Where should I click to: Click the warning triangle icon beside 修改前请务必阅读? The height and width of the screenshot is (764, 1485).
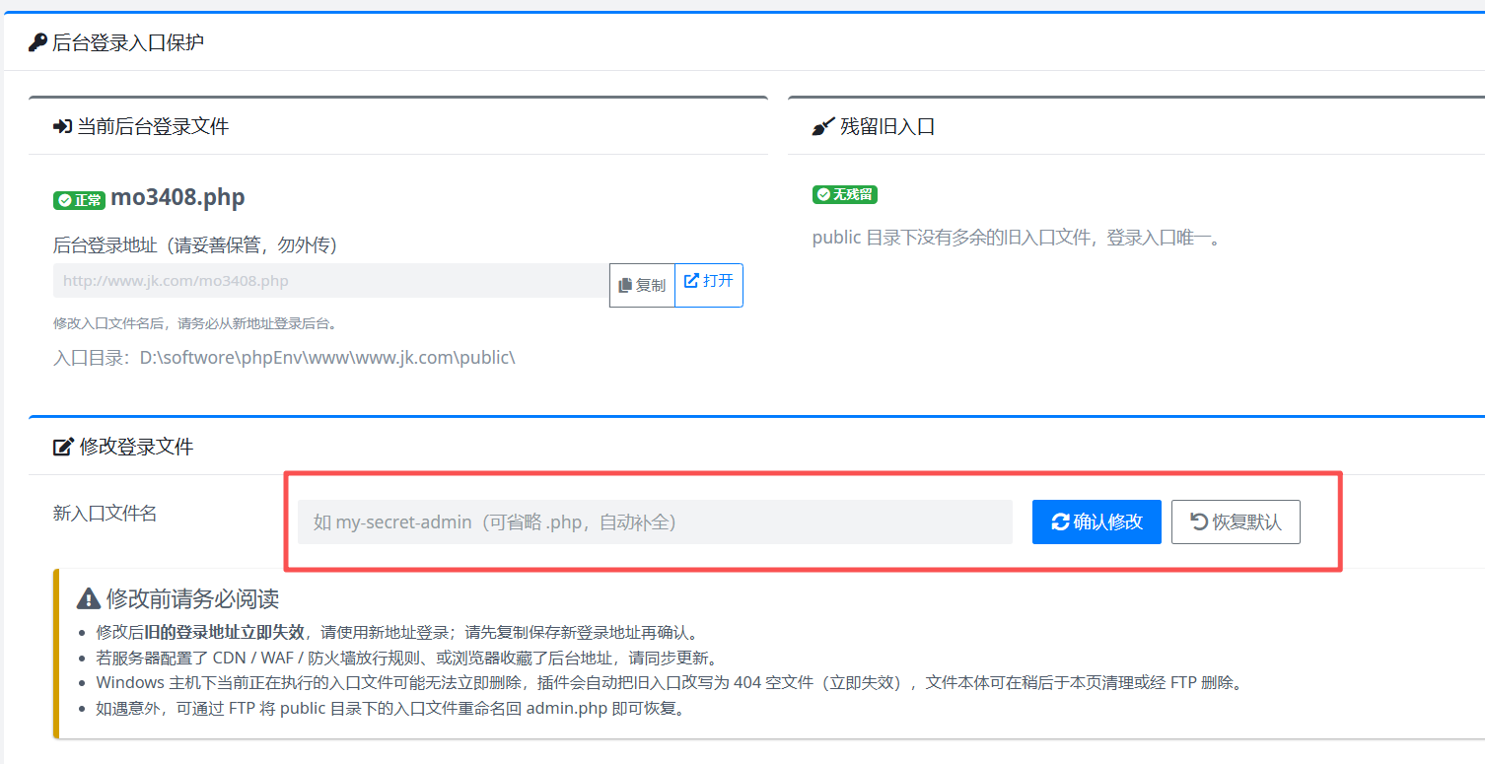pyautogui.click(x=89, y=598)
